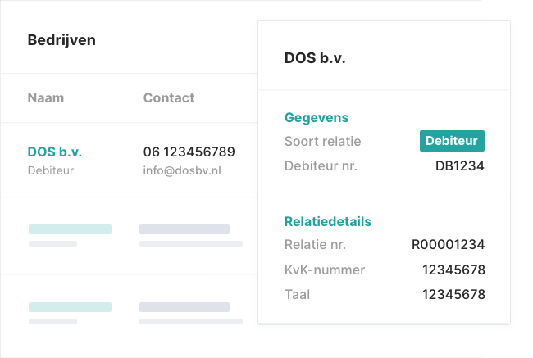Sort by the Contact column header

click(169, 97)
